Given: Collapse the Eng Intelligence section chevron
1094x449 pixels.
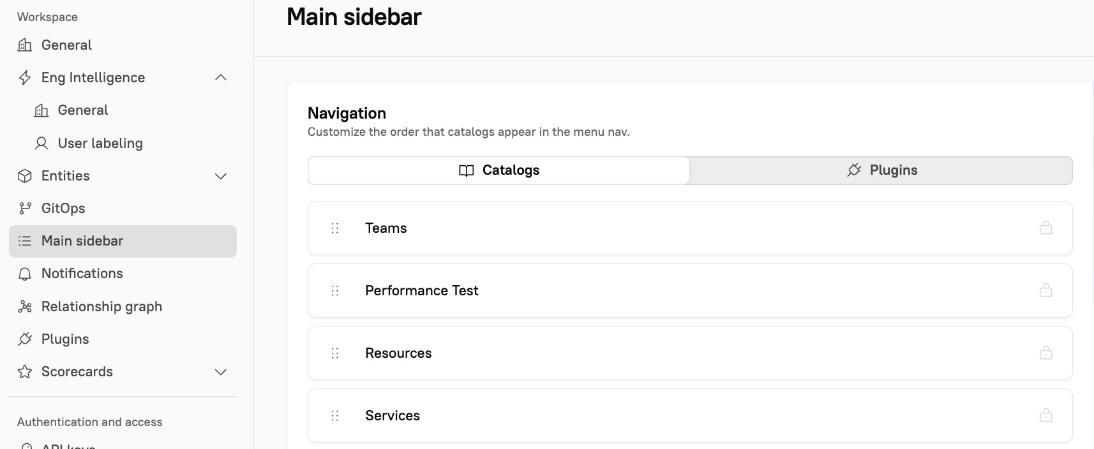Looking at the screenshot, I should coord(221,78).
